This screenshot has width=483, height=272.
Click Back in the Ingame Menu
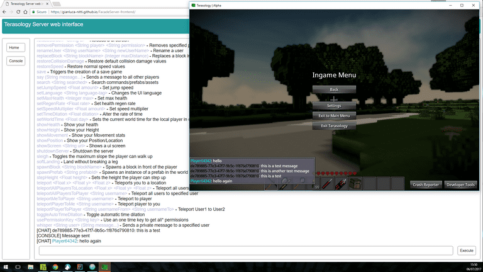click(334, 89)
